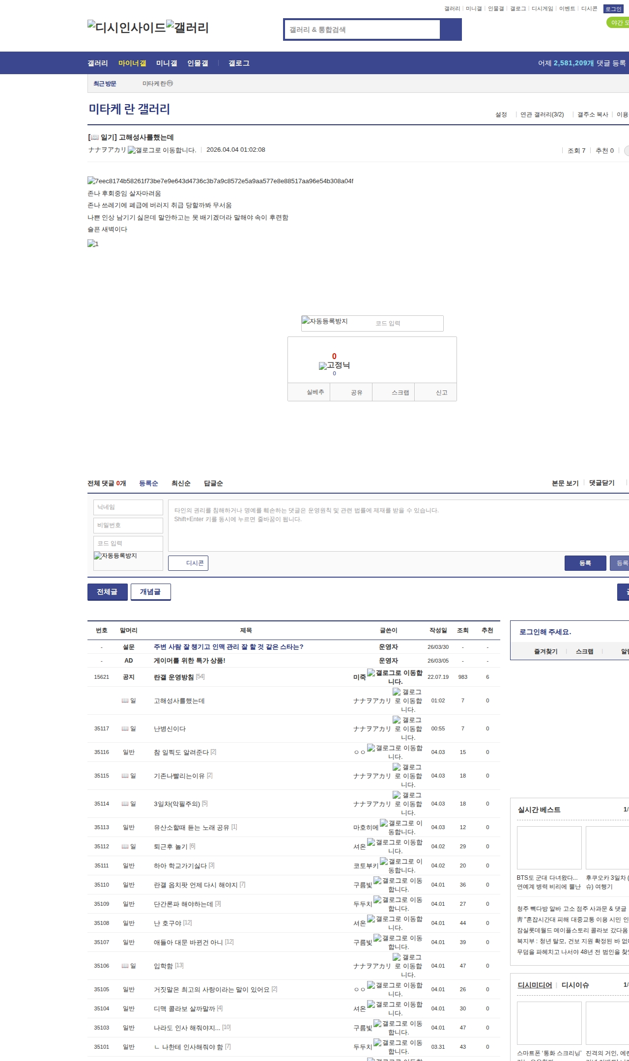Click the 고정닉 icon in the recommend box

[334, 365]
